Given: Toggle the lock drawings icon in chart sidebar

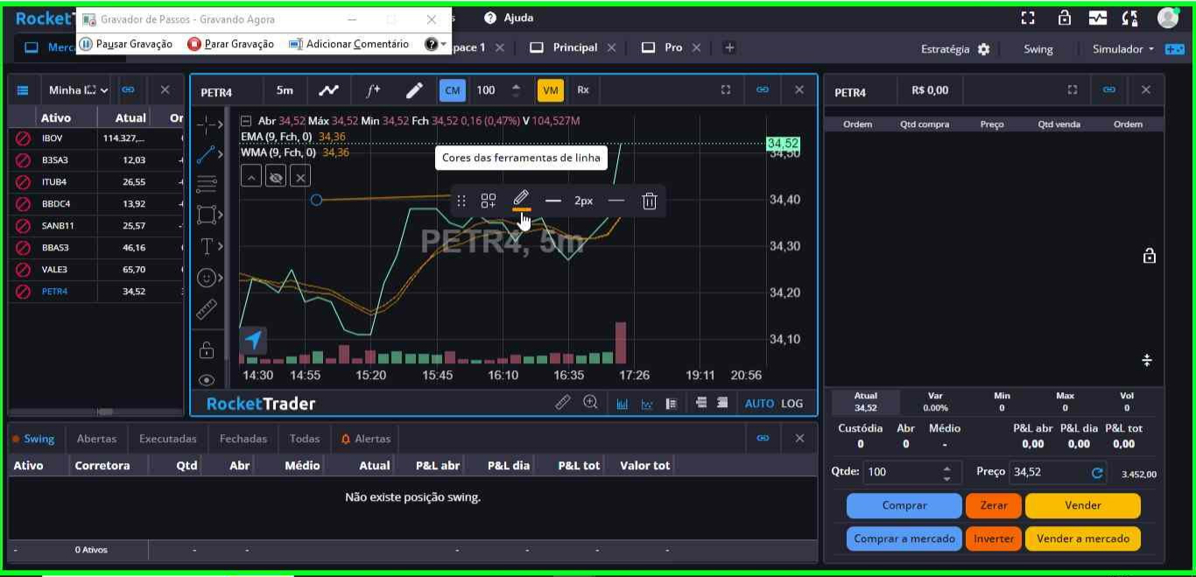Looking at the screenshot, I should (x=207, y=350).
